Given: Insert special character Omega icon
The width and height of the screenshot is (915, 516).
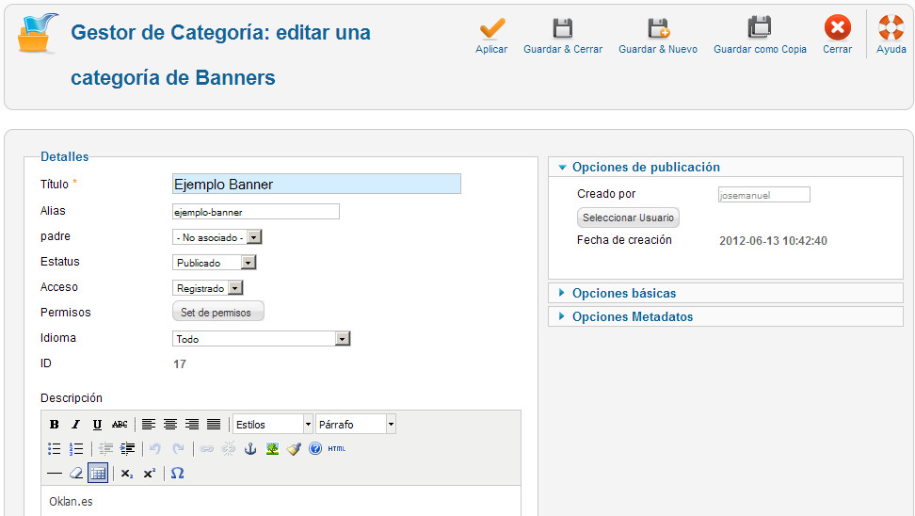Looking at the screenshot, I should (178, 474).
